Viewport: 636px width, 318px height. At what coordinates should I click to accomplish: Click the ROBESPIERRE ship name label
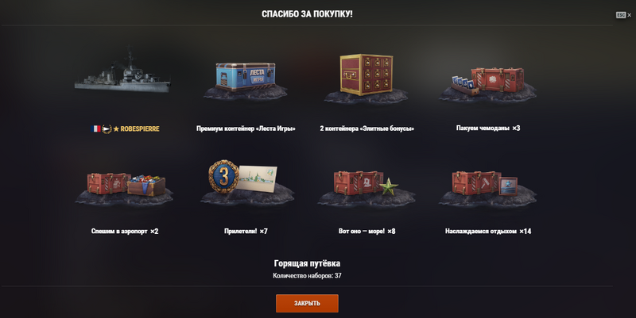coord(140,128)
